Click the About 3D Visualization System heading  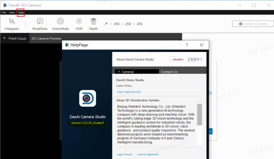click(x=138, y=100)
